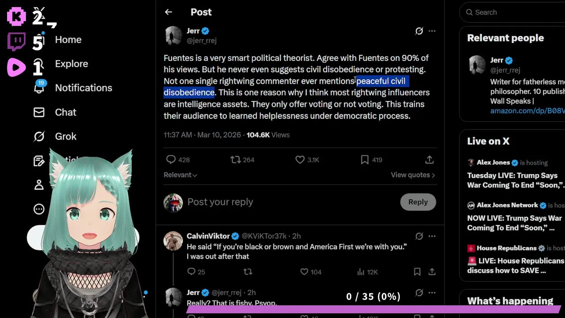Repost the main post with 264 reposts
Image resolution: width=565 pixels, height=318 pixels.
coord(236,160)
